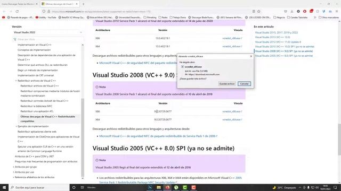This screenshot has height=191, width=341.
Task: Jump to 'Visual Studio 2015, 2017, 2019 y 2022' section
Action: pos(276,33)
